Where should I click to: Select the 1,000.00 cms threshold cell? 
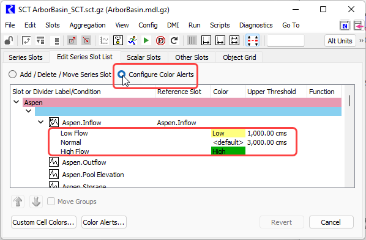coord(267,133)
